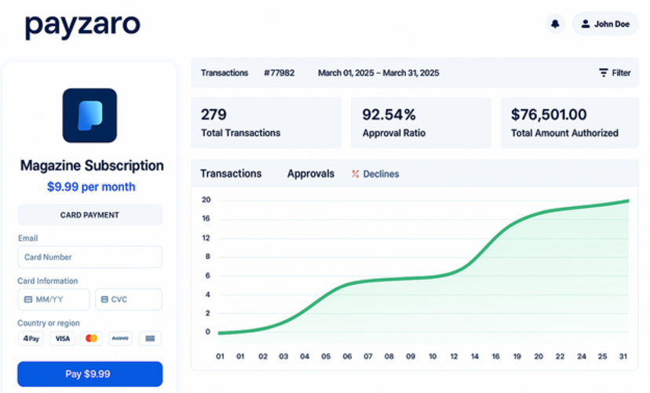650x393 pixels.
Task: Select the Mastercard payment icon
Action: tap(91, 339)
